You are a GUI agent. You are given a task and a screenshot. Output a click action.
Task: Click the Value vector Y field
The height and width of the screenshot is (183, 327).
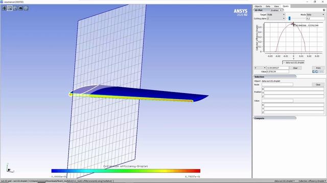(294, 109)
